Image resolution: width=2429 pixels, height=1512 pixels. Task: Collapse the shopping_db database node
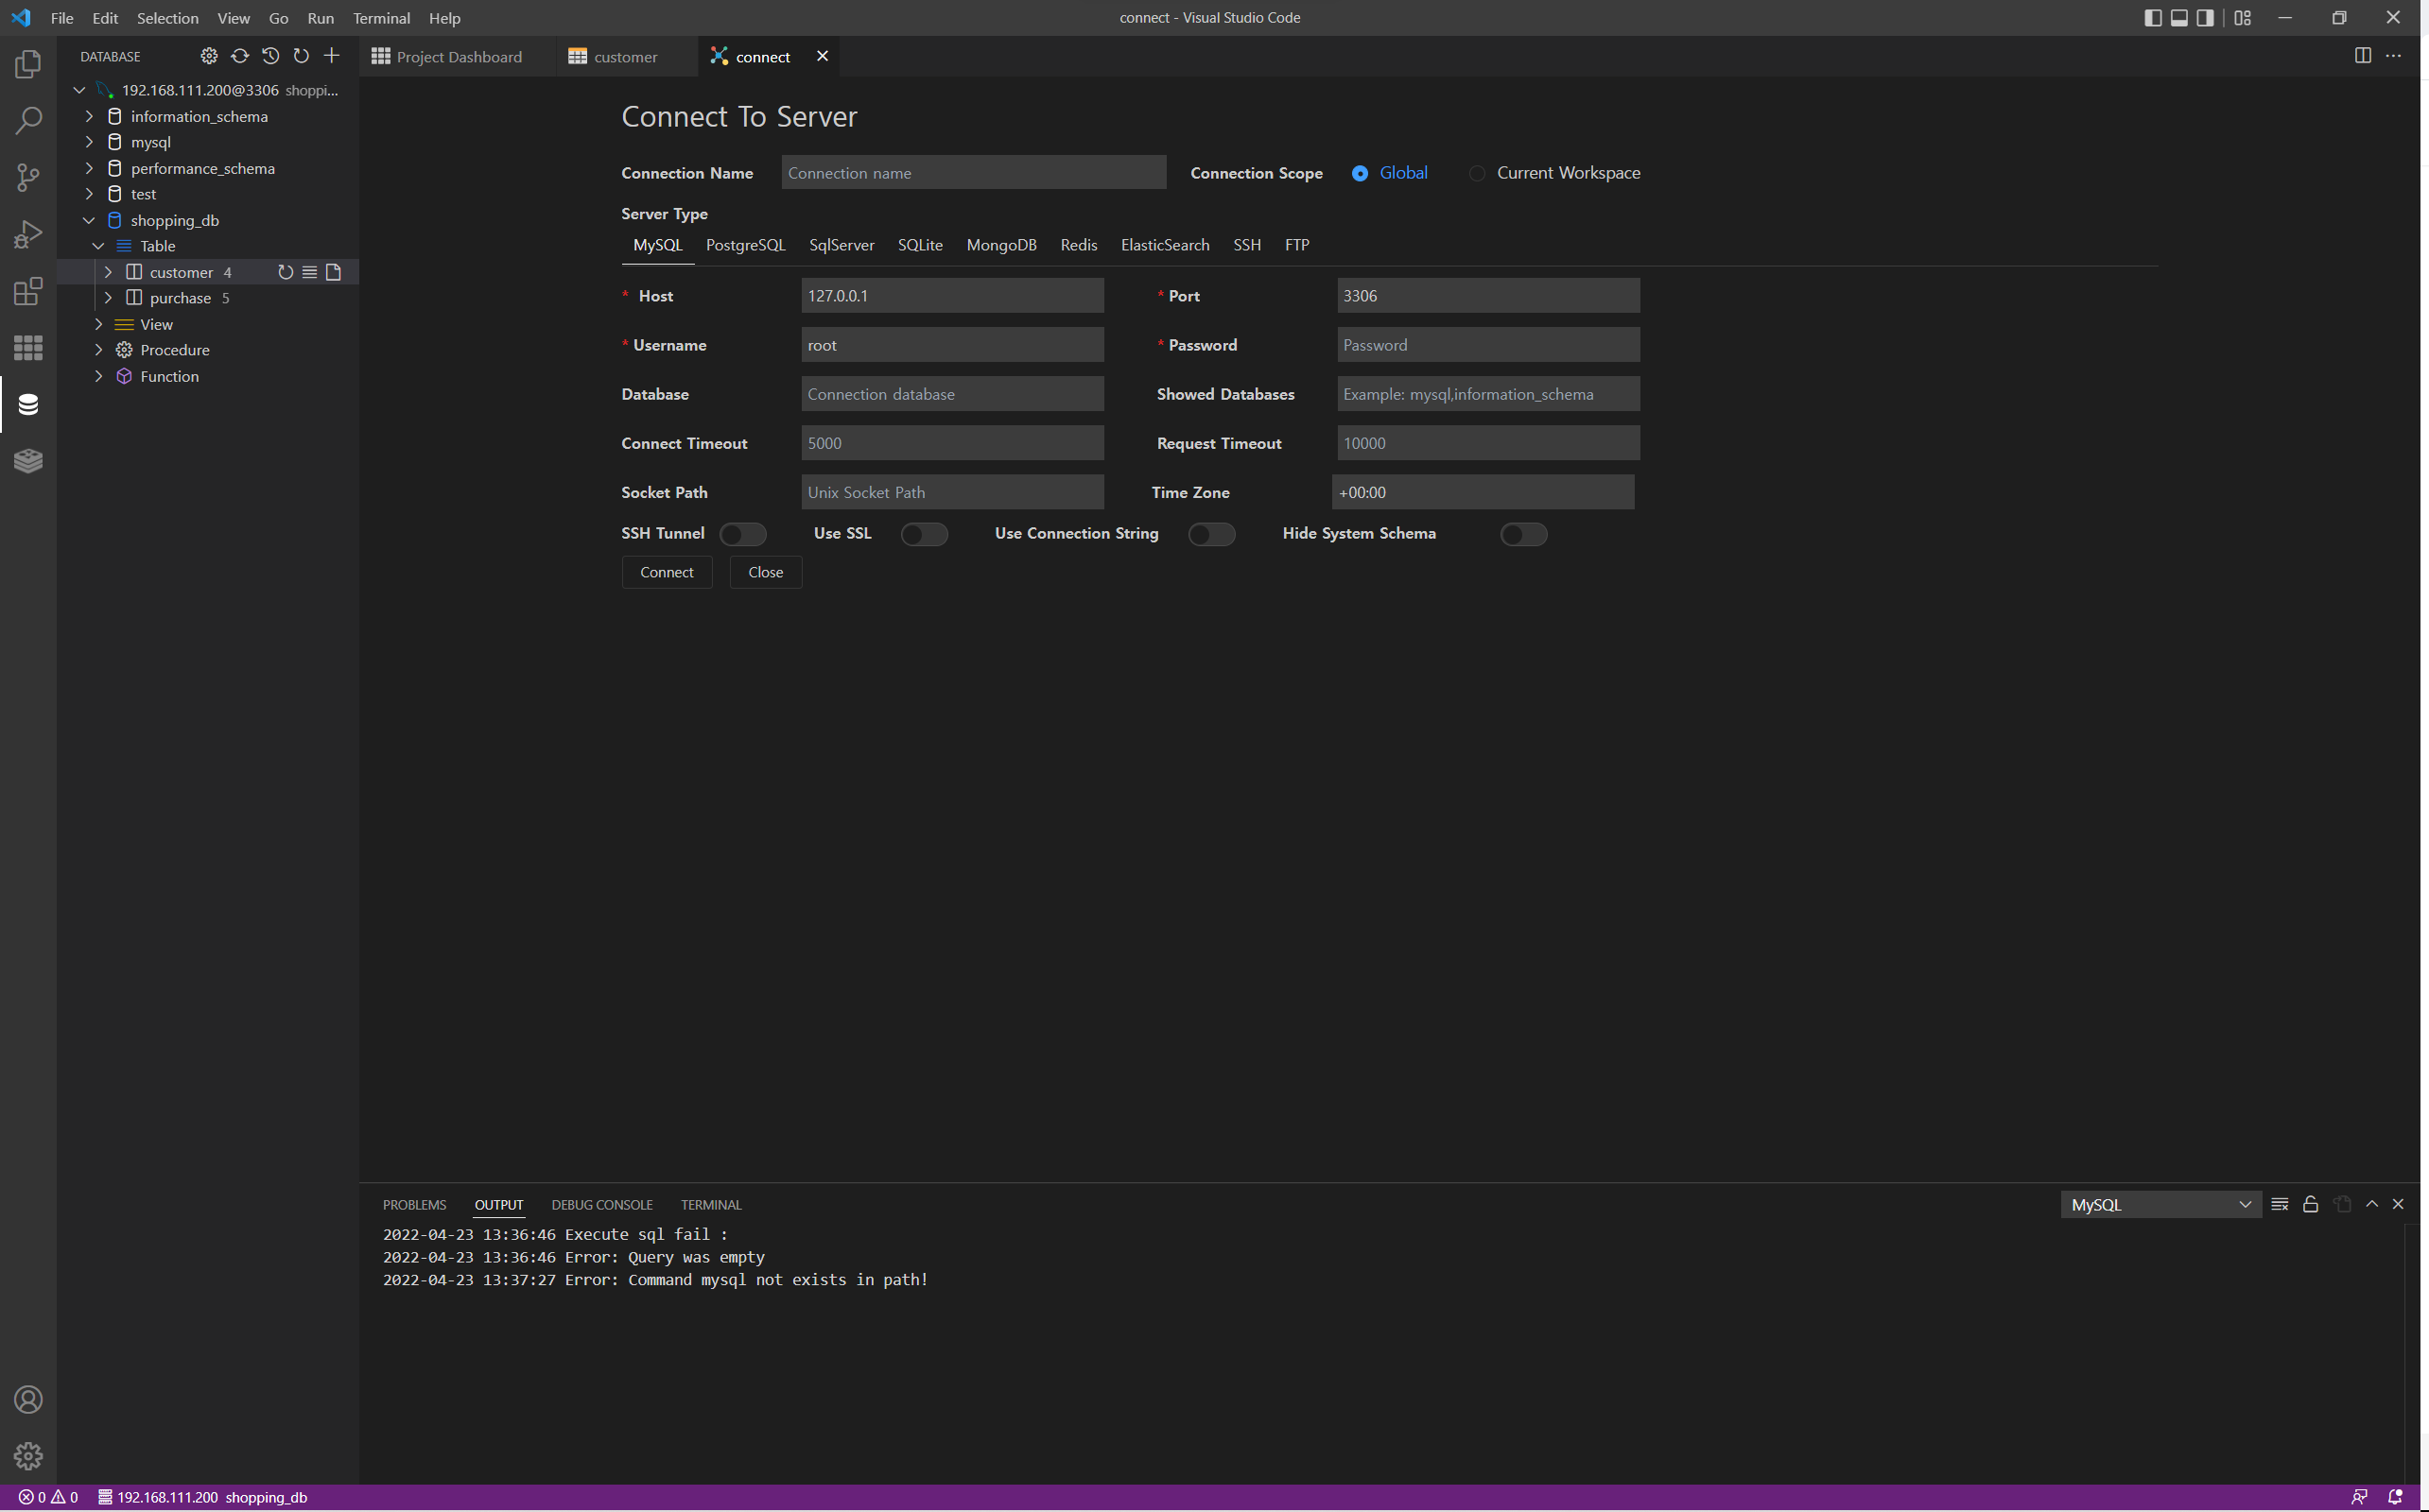tap(89, 220)
